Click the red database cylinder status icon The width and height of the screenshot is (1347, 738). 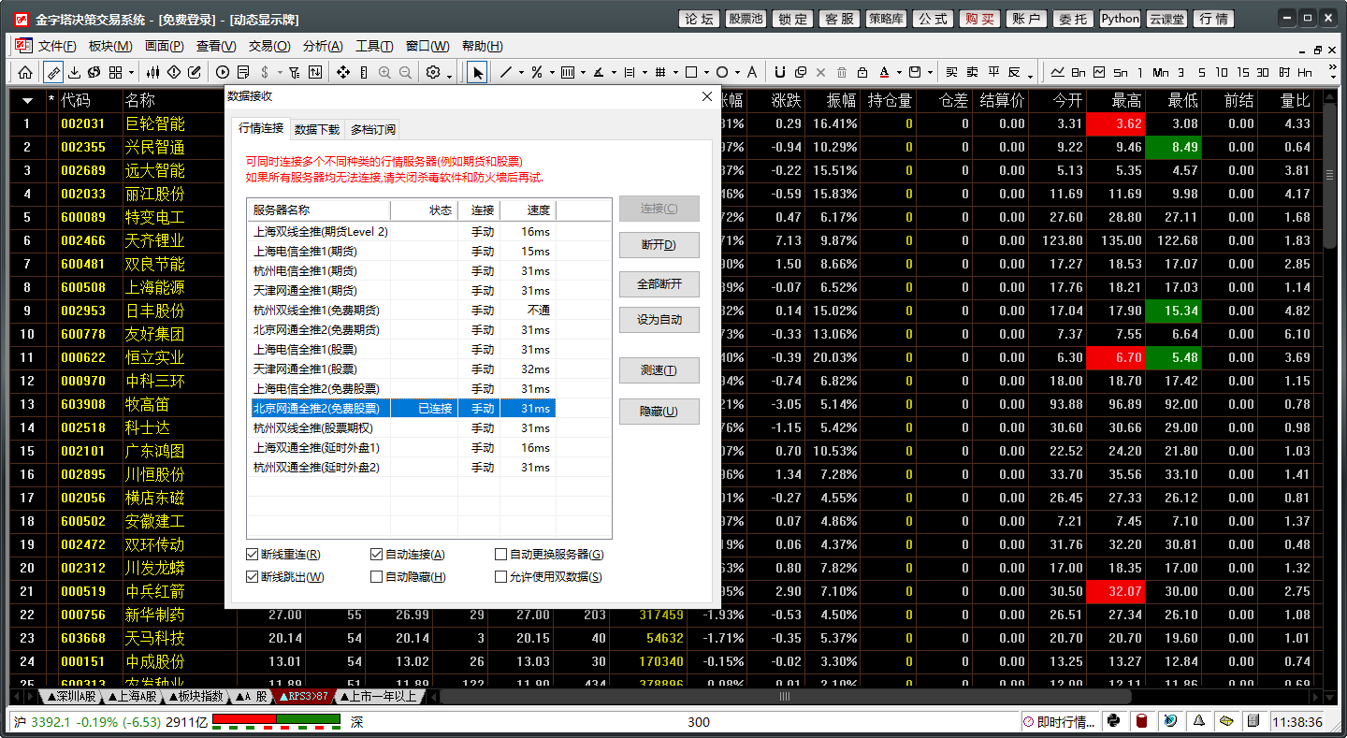pyautogui.click(x=1141, y=721)
